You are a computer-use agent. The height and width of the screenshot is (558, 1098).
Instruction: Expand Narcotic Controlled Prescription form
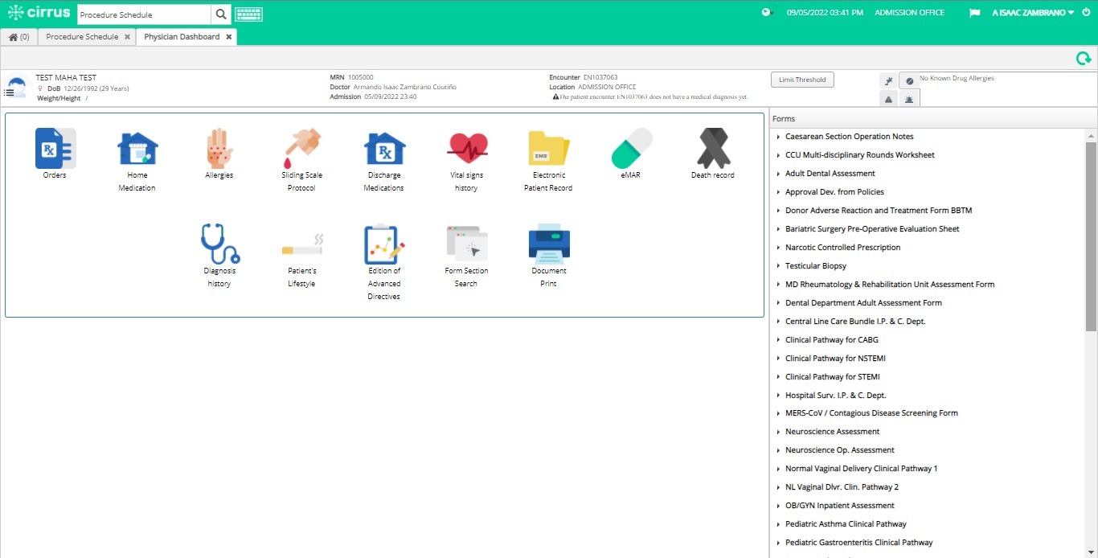[842, 248]
